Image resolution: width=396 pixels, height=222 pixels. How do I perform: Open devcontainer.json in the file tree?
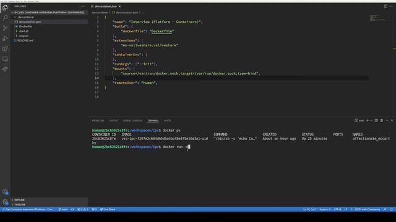coord(49,22)
